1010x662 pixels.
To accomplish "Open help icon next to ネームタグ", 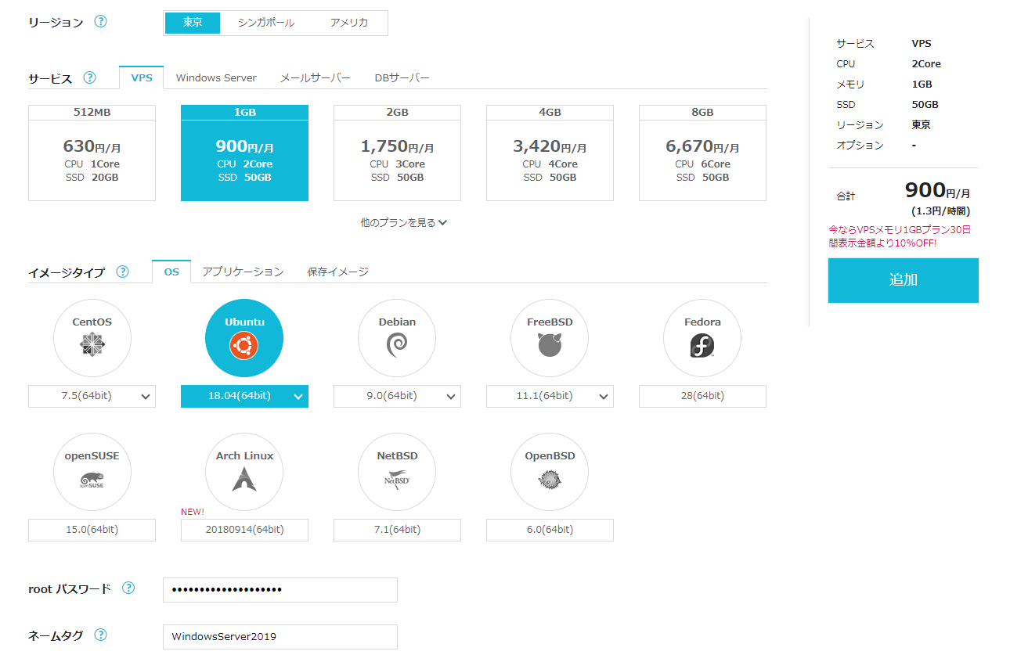I will [100, 635].
